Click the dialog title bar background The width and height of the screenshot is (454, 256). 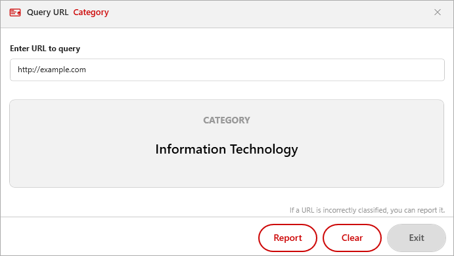tap(261, 12)
